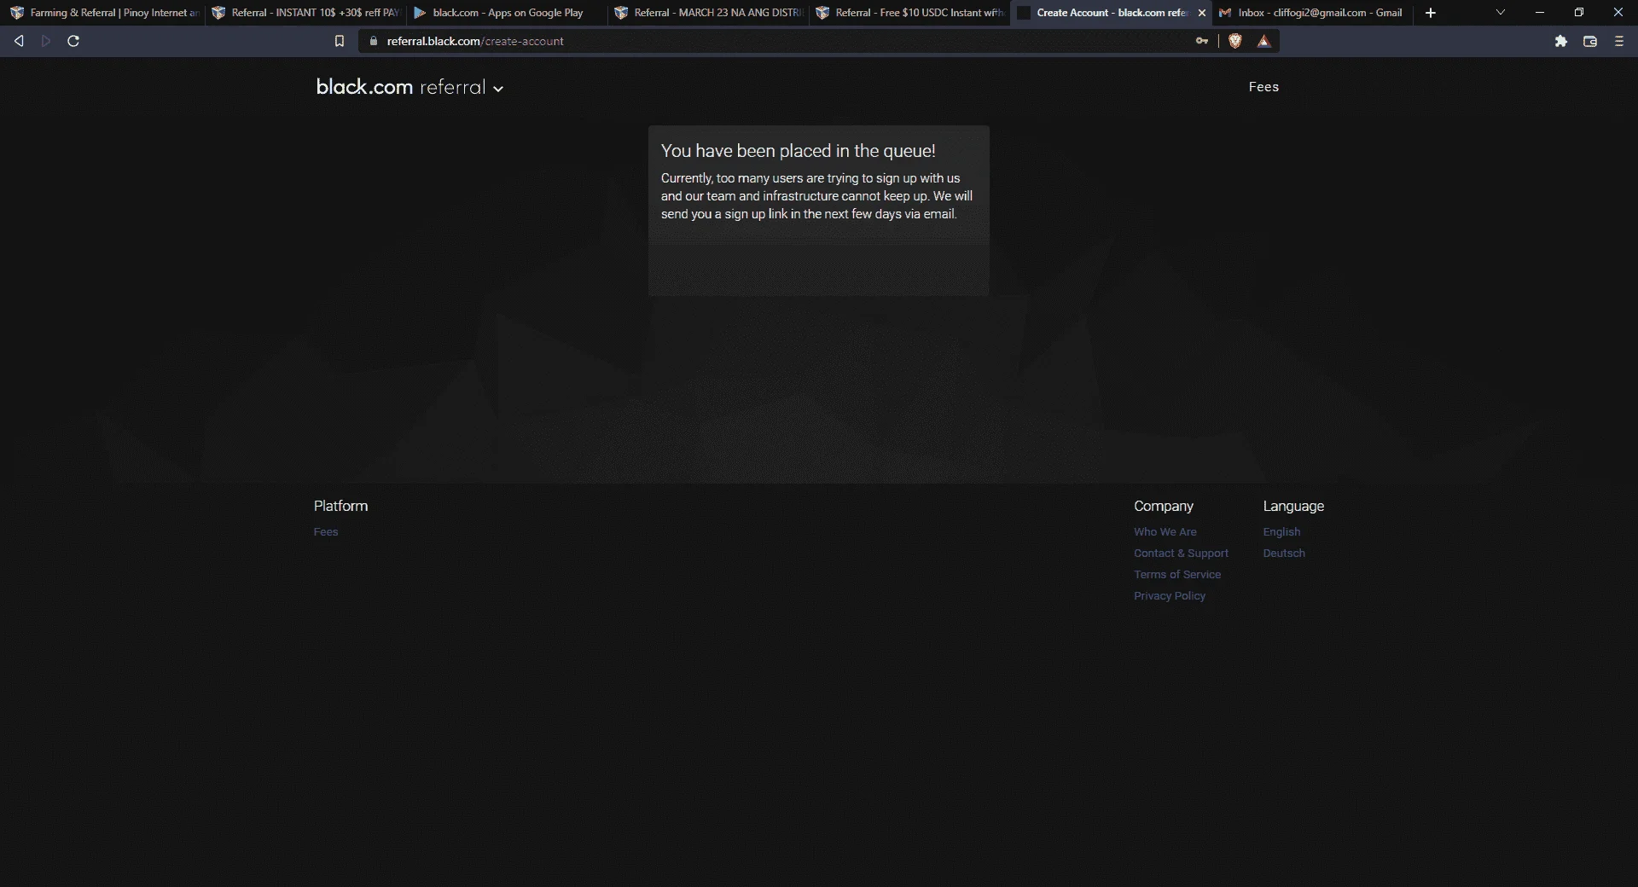Switch to the Referral - Free $10 USDC tab

tap(909, 13)
